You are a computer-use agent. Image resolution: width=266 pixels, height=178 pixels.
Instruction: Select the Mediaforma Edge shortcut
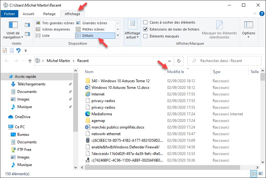coord(102,114)
